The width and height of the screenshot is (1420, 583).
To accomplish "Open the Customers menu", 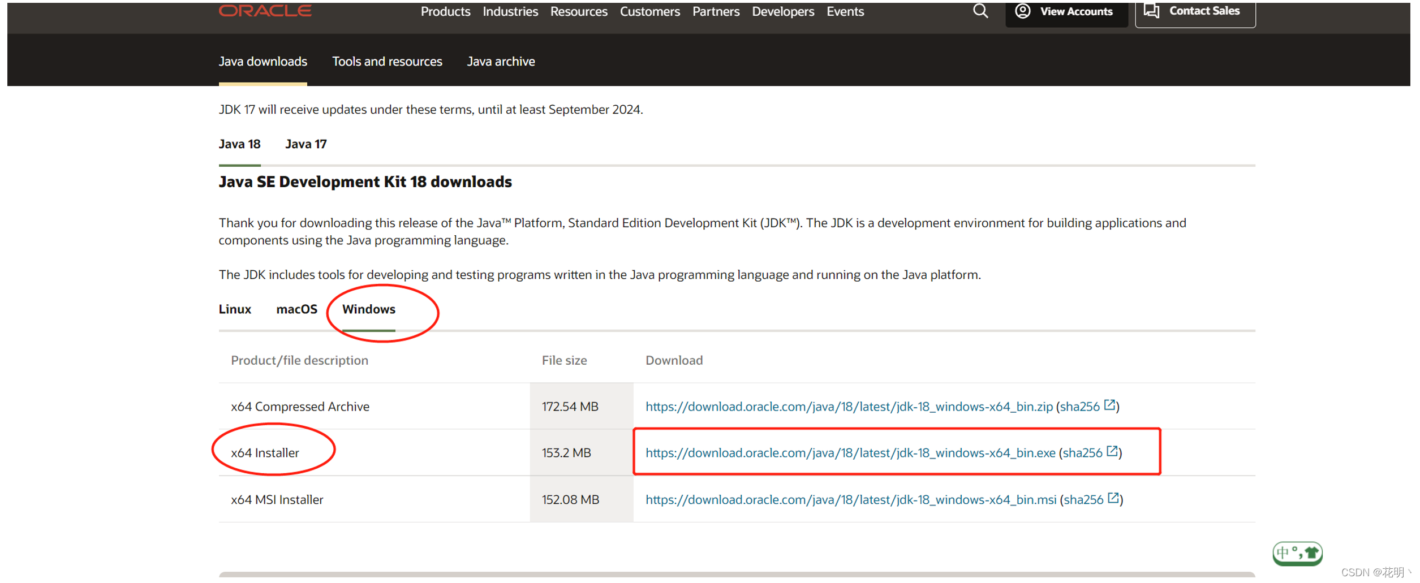I will tap(649, 11).
